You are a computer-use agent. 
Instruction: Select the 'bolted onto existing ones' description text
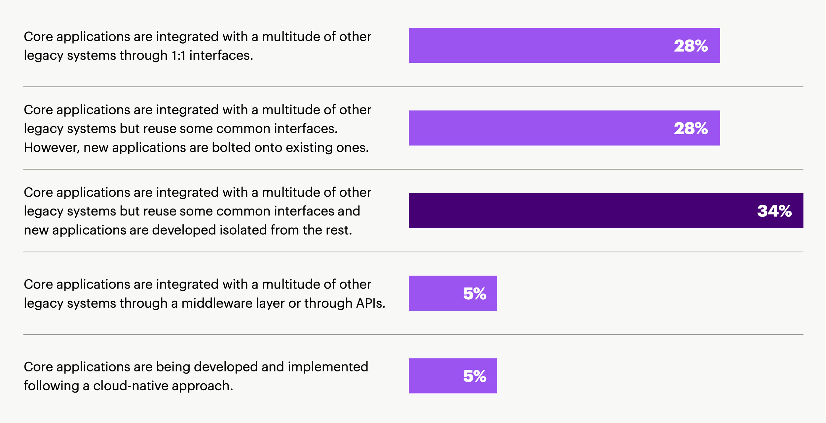(197, 129)
